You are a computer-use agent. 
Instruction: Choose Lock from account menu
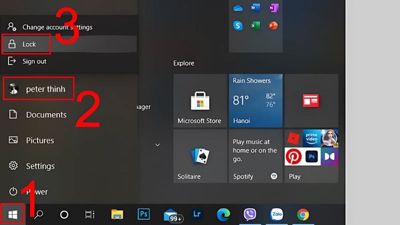(x=69, y=44)
